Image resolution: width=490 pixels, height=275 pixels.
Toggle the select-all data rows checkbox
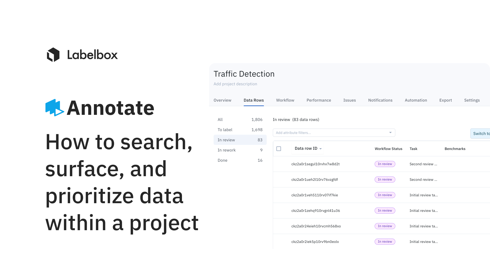[279, 149]
